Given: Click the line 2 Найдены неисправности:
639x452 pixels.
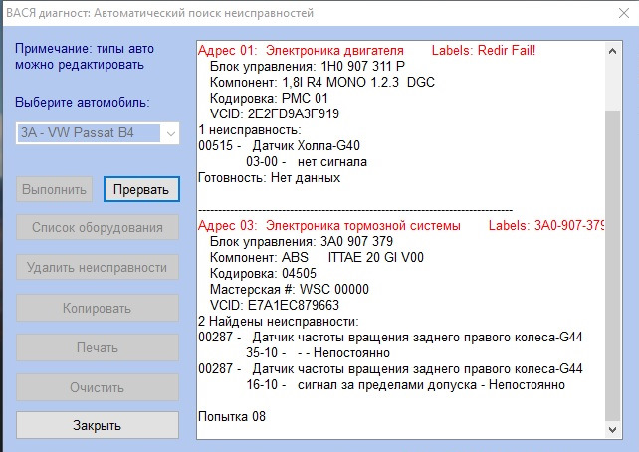Looking at the screenshot, I should (279, 322).
